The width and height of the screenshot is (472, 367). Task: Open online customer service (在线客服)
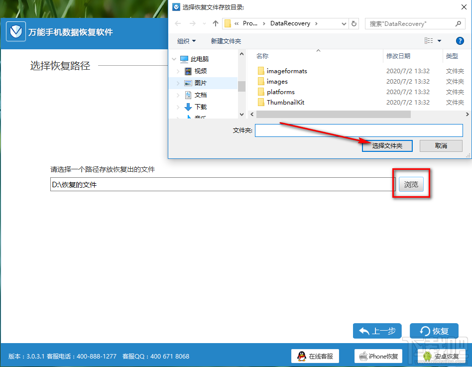point(315,356)
